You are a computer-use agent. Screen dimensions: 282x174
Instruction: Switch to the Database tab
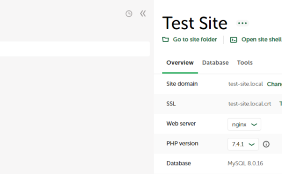click(x=215, y=63)
